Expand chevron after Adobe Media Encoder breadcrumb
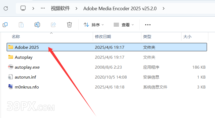The height and width of the screenshot is (118, 215). 164,9
